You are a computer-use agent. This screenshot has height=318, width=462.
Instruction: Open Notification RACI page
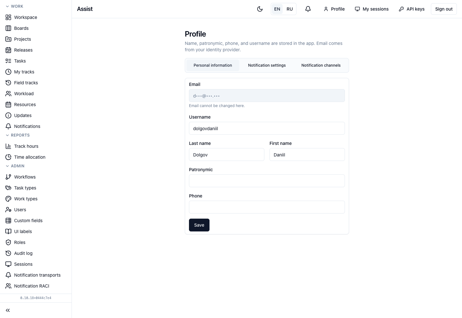click(x=36, y=286)
